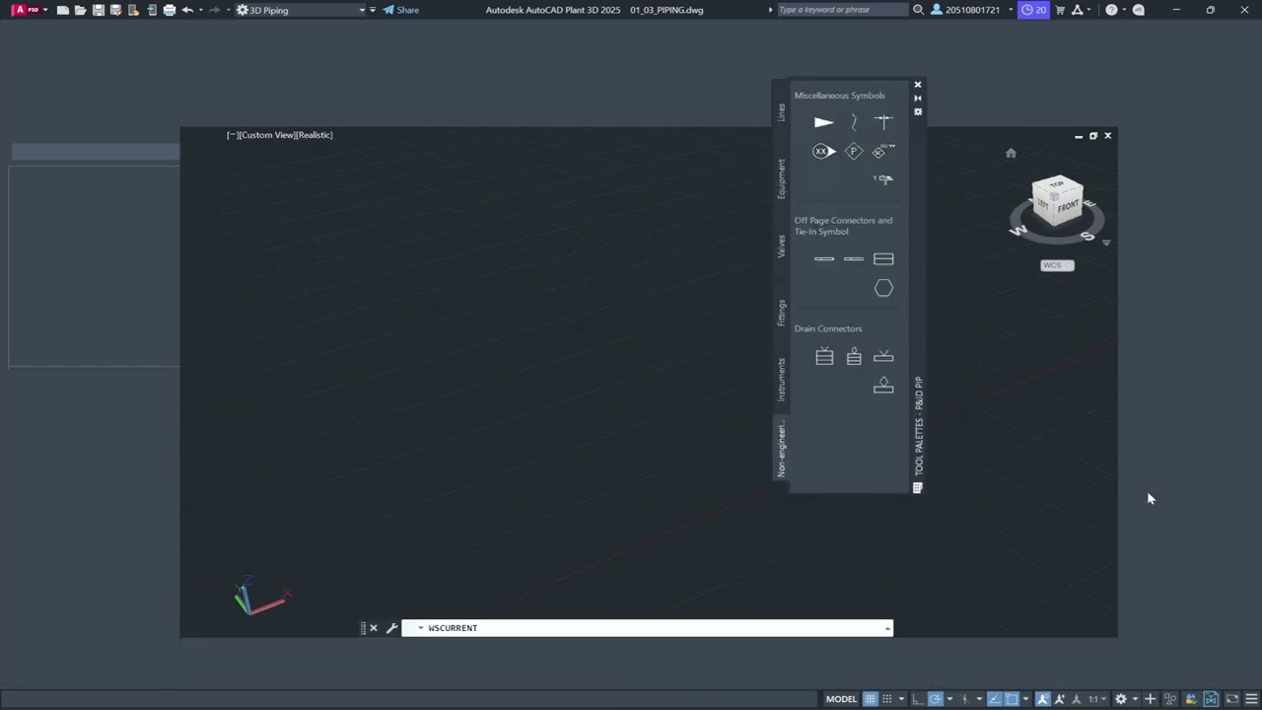Select the flow arrow symbol
Screen dimensions: 1262x710
(x=824, y=122)
